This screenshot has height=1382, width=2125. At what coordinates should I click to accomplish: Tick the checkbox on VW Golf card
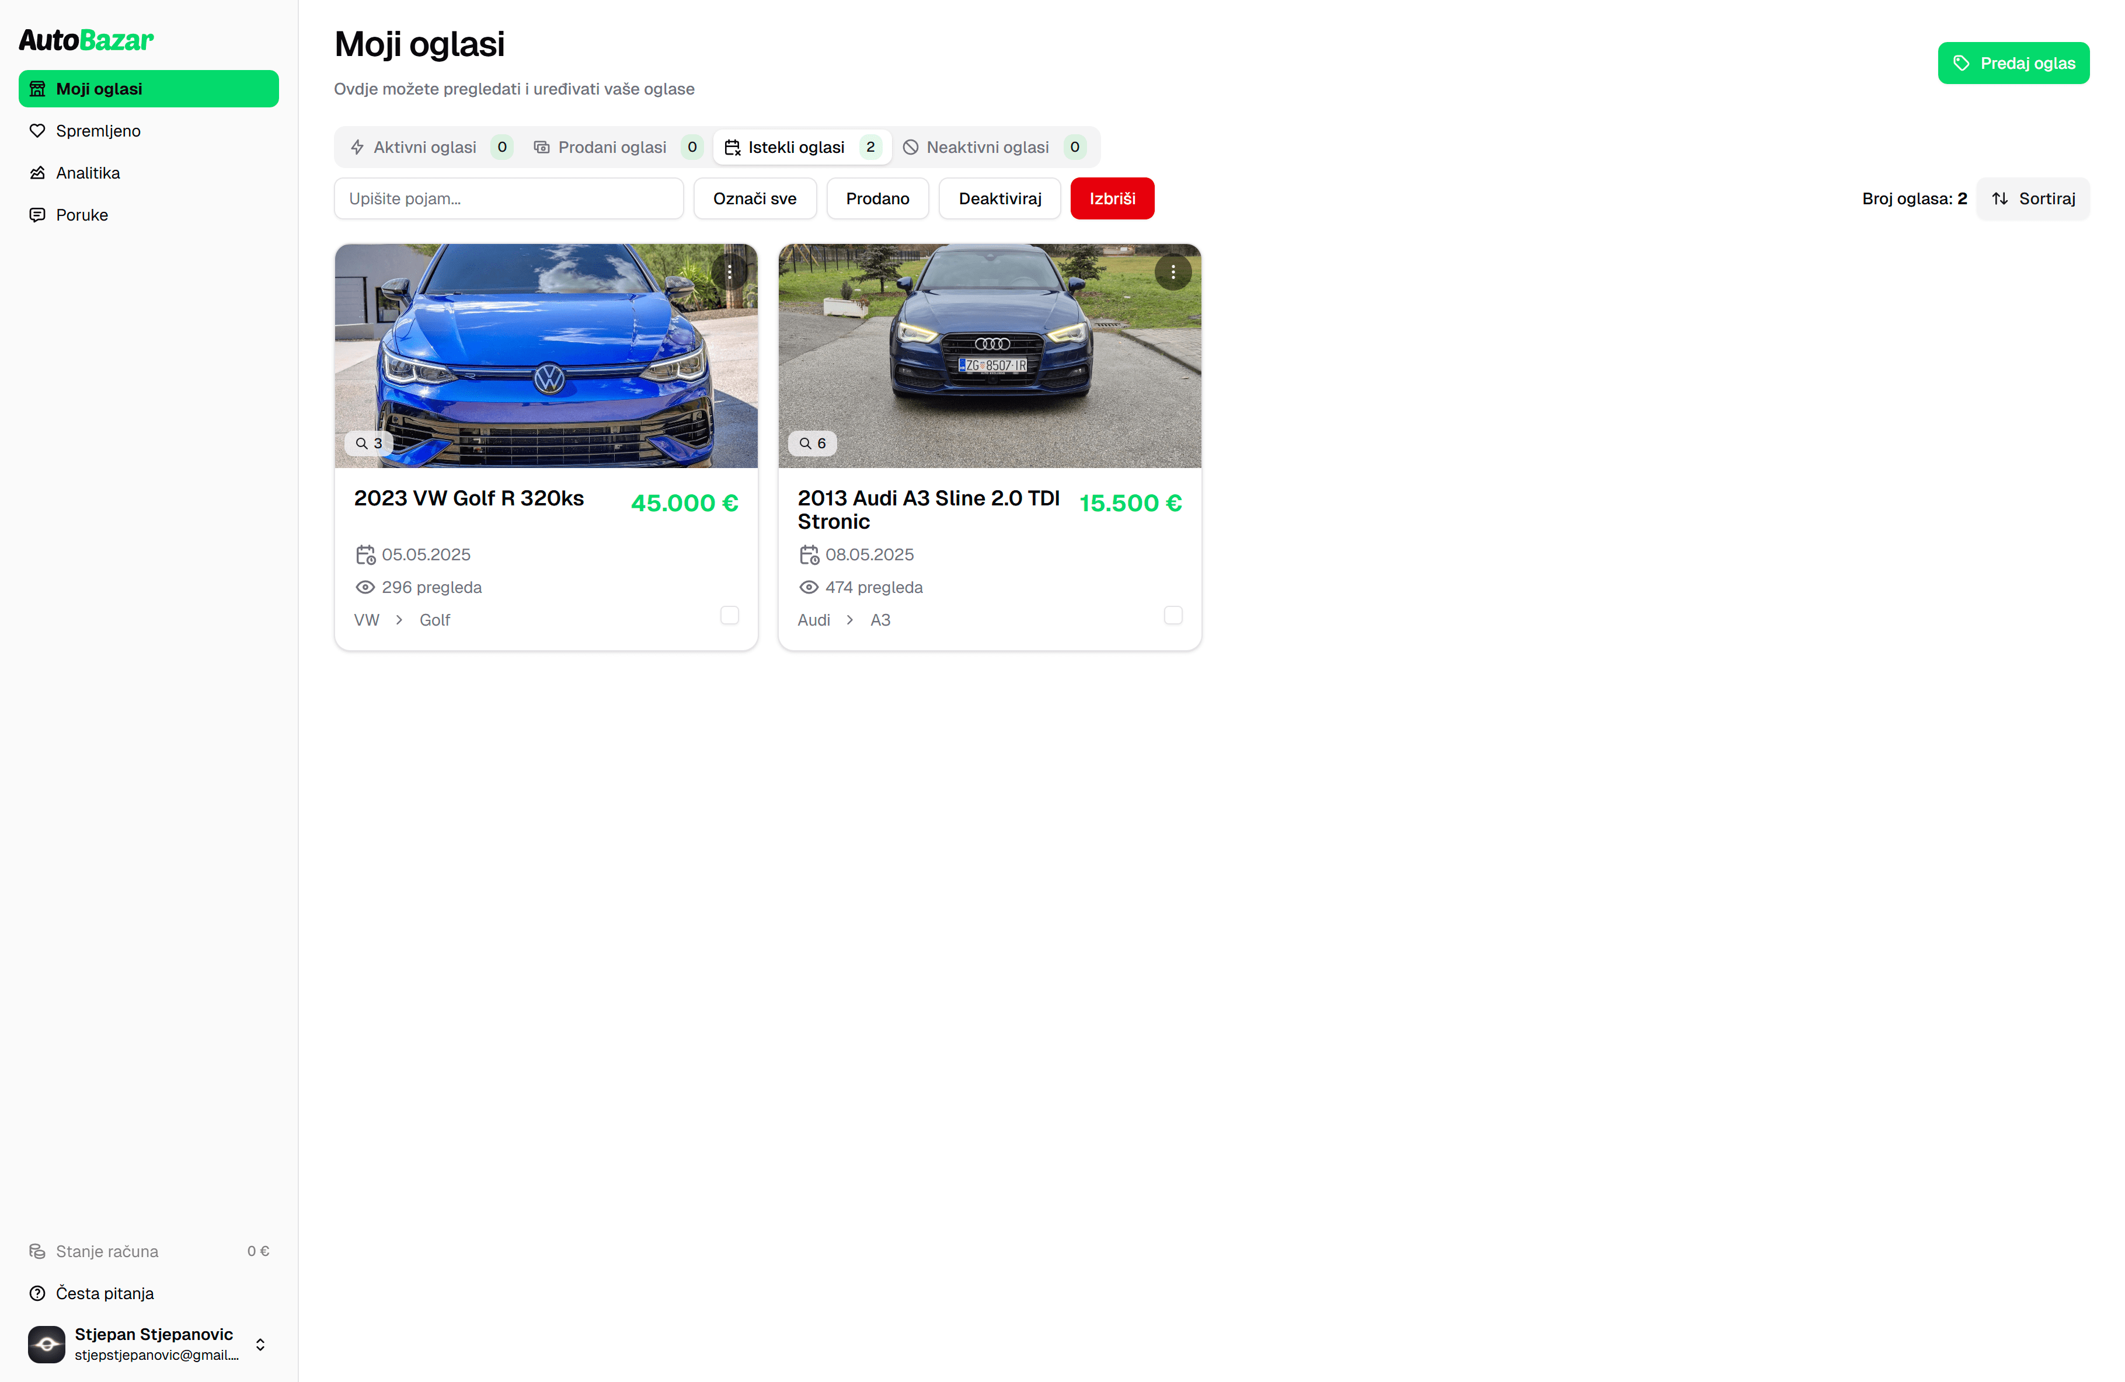[730, 615]
